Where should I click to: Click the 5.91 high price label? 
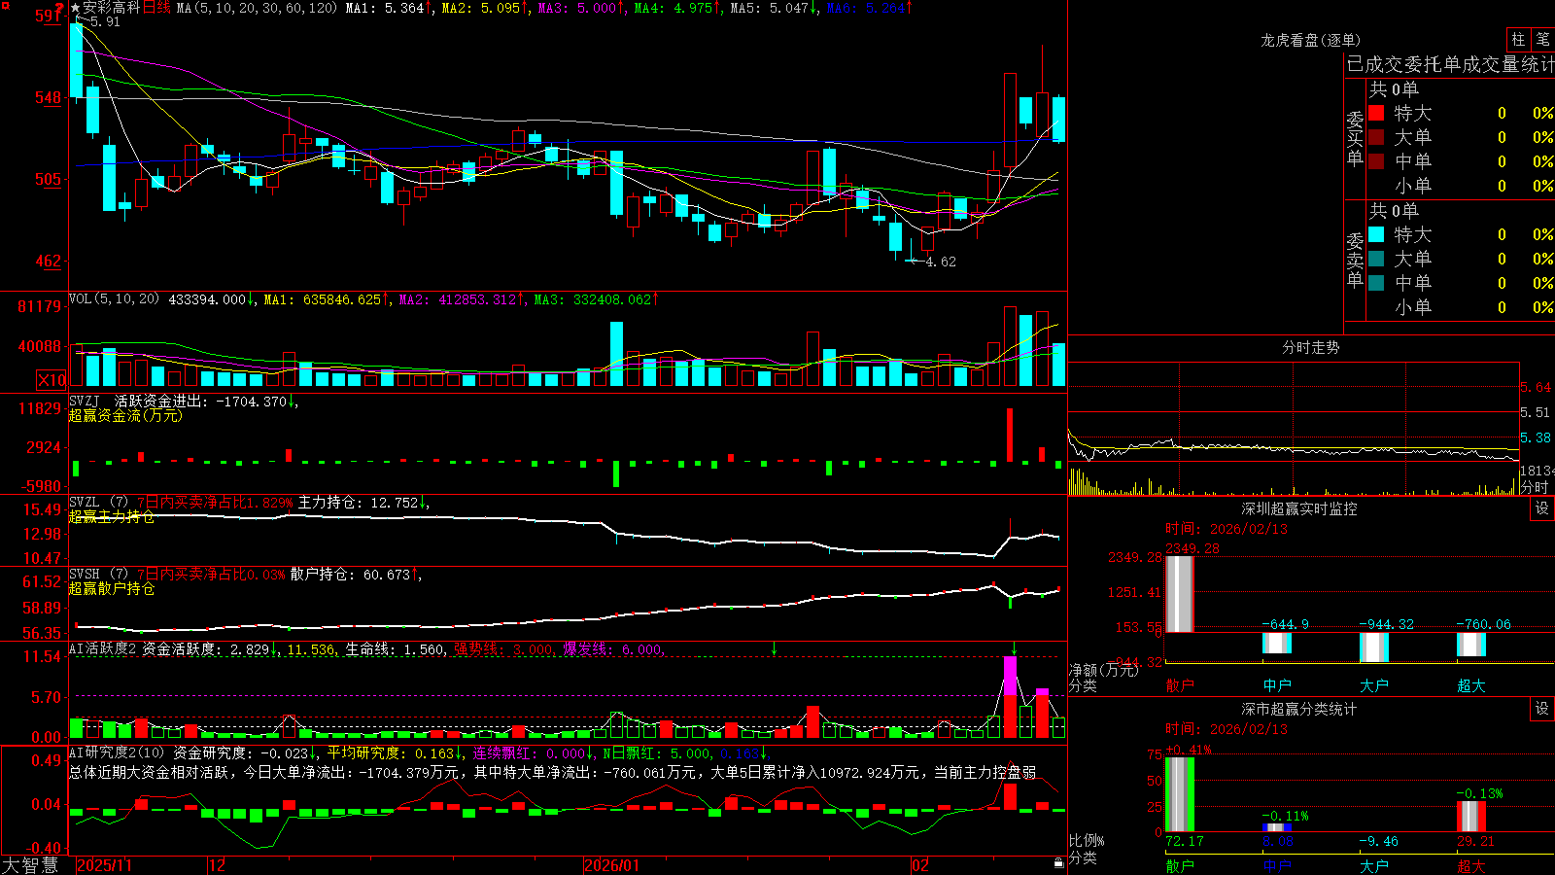coord(104,21)
